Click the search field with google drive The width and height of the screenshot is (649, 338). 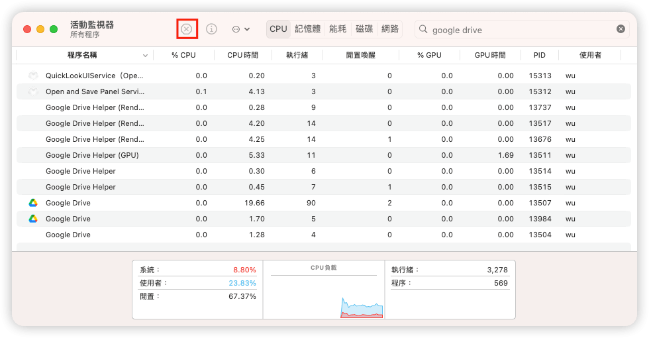coord(522,29)
